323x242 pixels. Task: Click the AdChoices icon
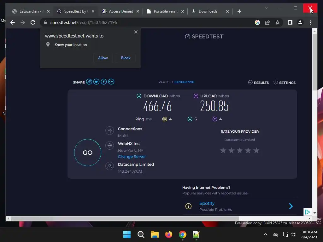coord(307,212)
